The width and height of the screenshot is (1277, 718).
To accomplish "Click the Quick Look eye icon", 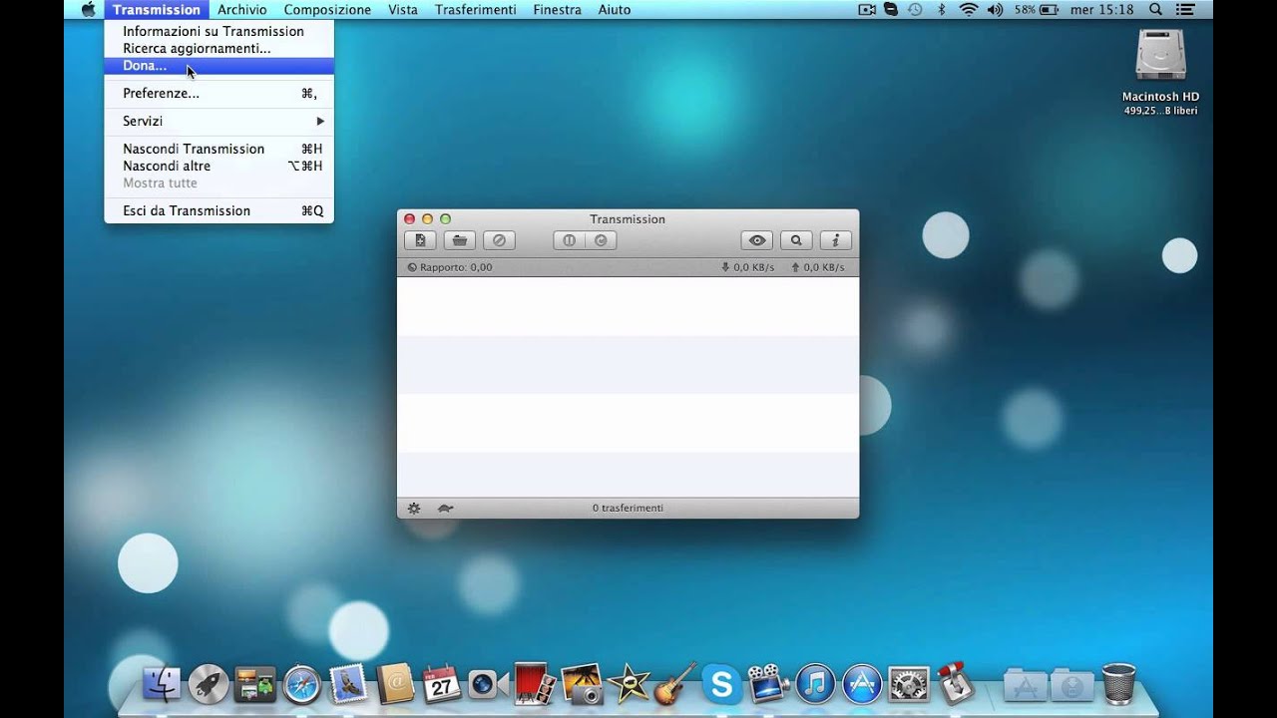I will pyautogui.click(x=757, y=240).
